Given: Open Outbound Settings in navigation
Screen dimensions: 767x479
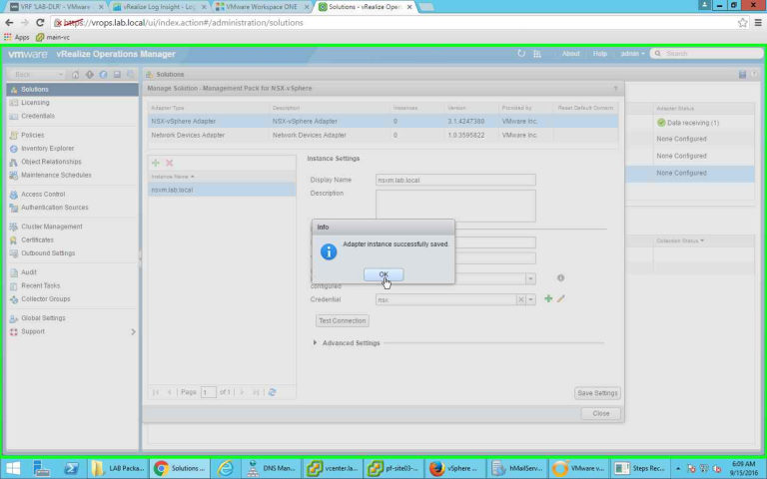Looking at the screenshot, I should [x=48, y=253].
